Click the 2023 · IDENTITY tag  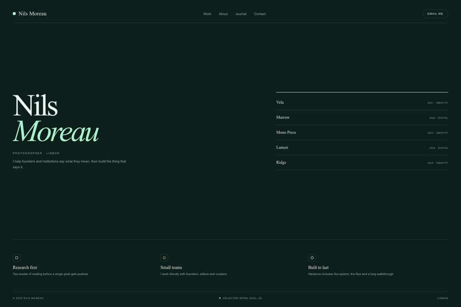[x=438, y=133]
